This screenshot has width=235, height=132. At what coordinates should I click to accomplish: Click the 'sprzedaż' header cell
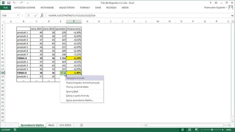tap(61, 29)
